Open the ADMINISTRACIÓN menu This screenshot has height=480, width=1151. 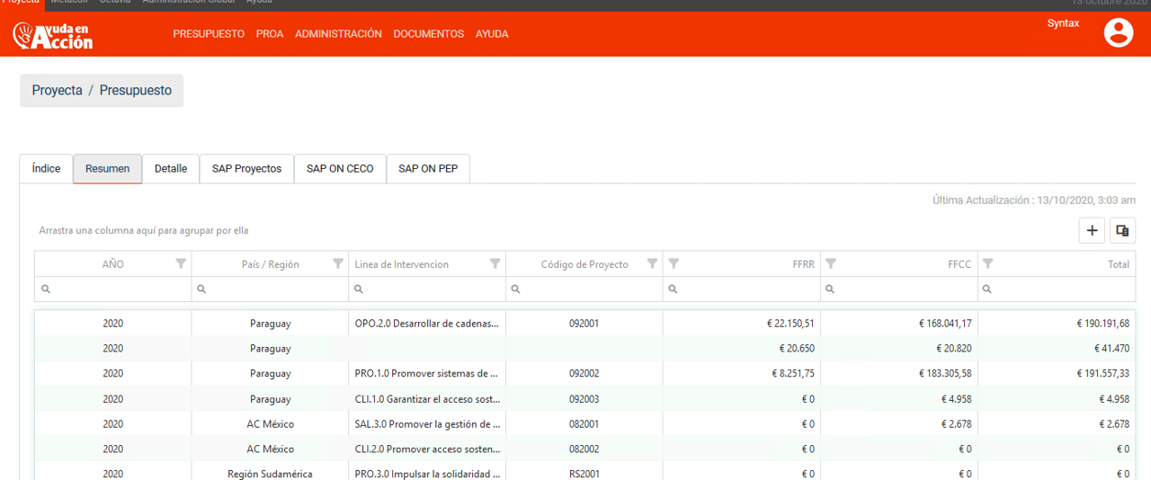coord(338,34)
